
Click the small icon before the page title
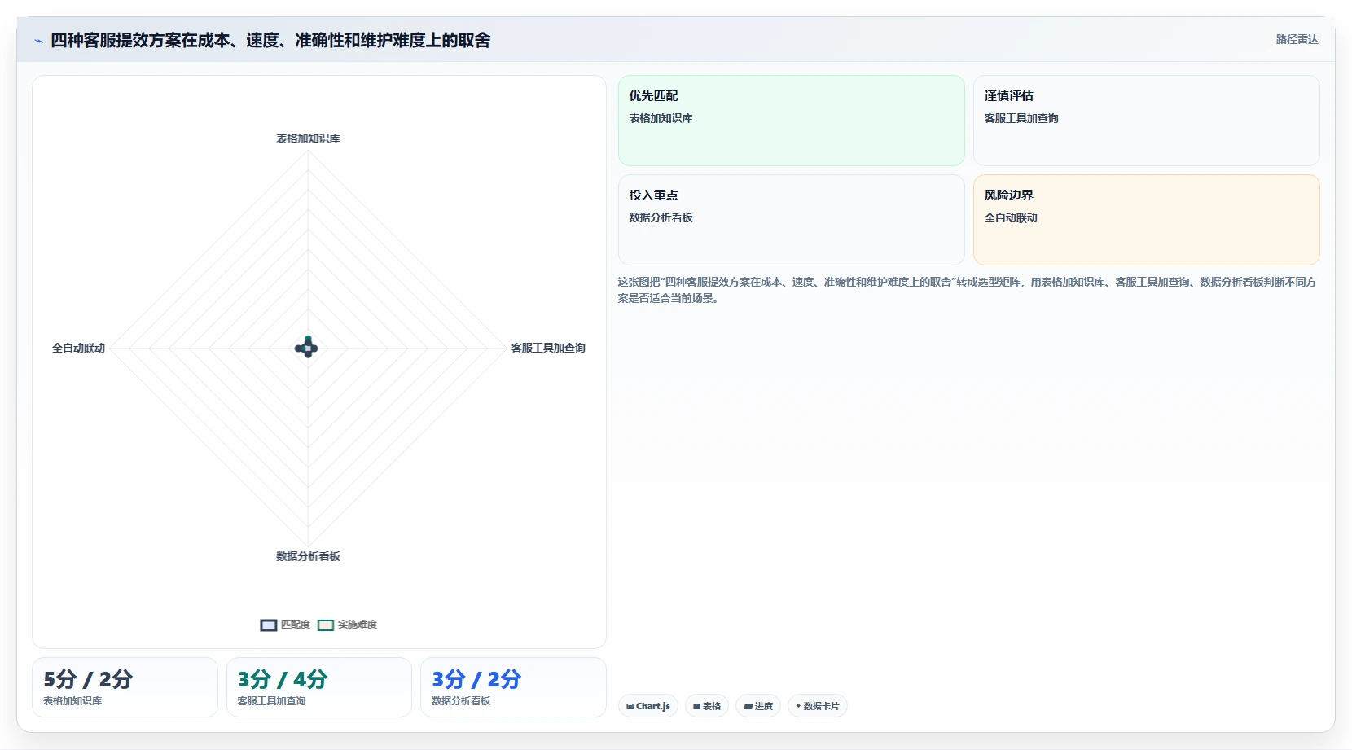(38, 41)
